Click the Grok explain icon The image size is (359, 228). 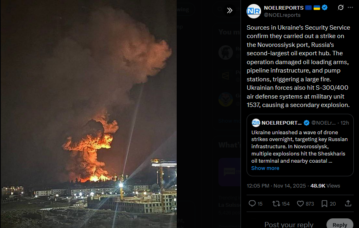coord(341,8)
